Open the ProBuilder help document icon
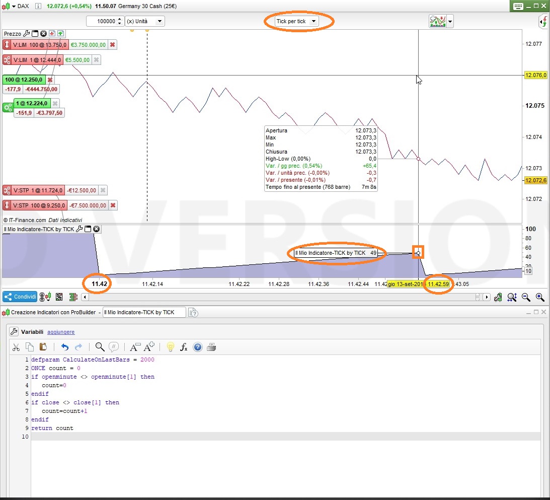This screenshot has width=550, height=500. [193, 312]
